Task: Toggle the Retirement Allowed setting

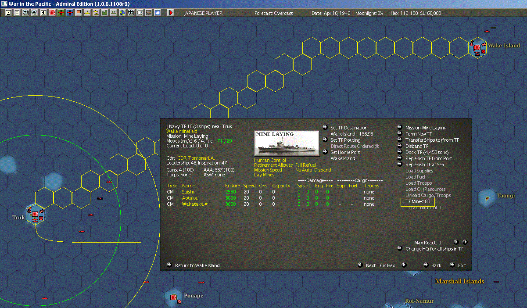Action: tap(274, 165)
